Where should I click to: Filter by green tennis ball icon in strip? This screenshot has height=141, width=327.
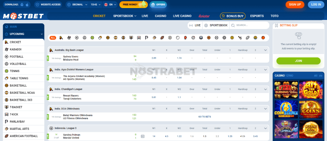(92, 38)
